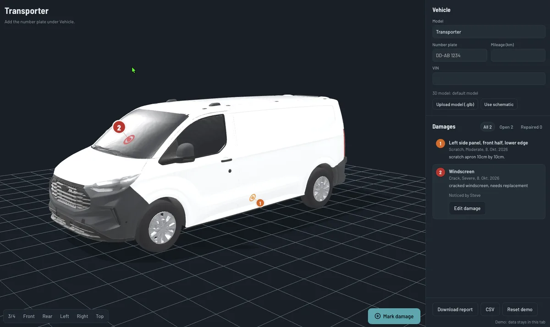550x327 pixels.
Task: Switch to Right camera view
Action: coord(82,316)
